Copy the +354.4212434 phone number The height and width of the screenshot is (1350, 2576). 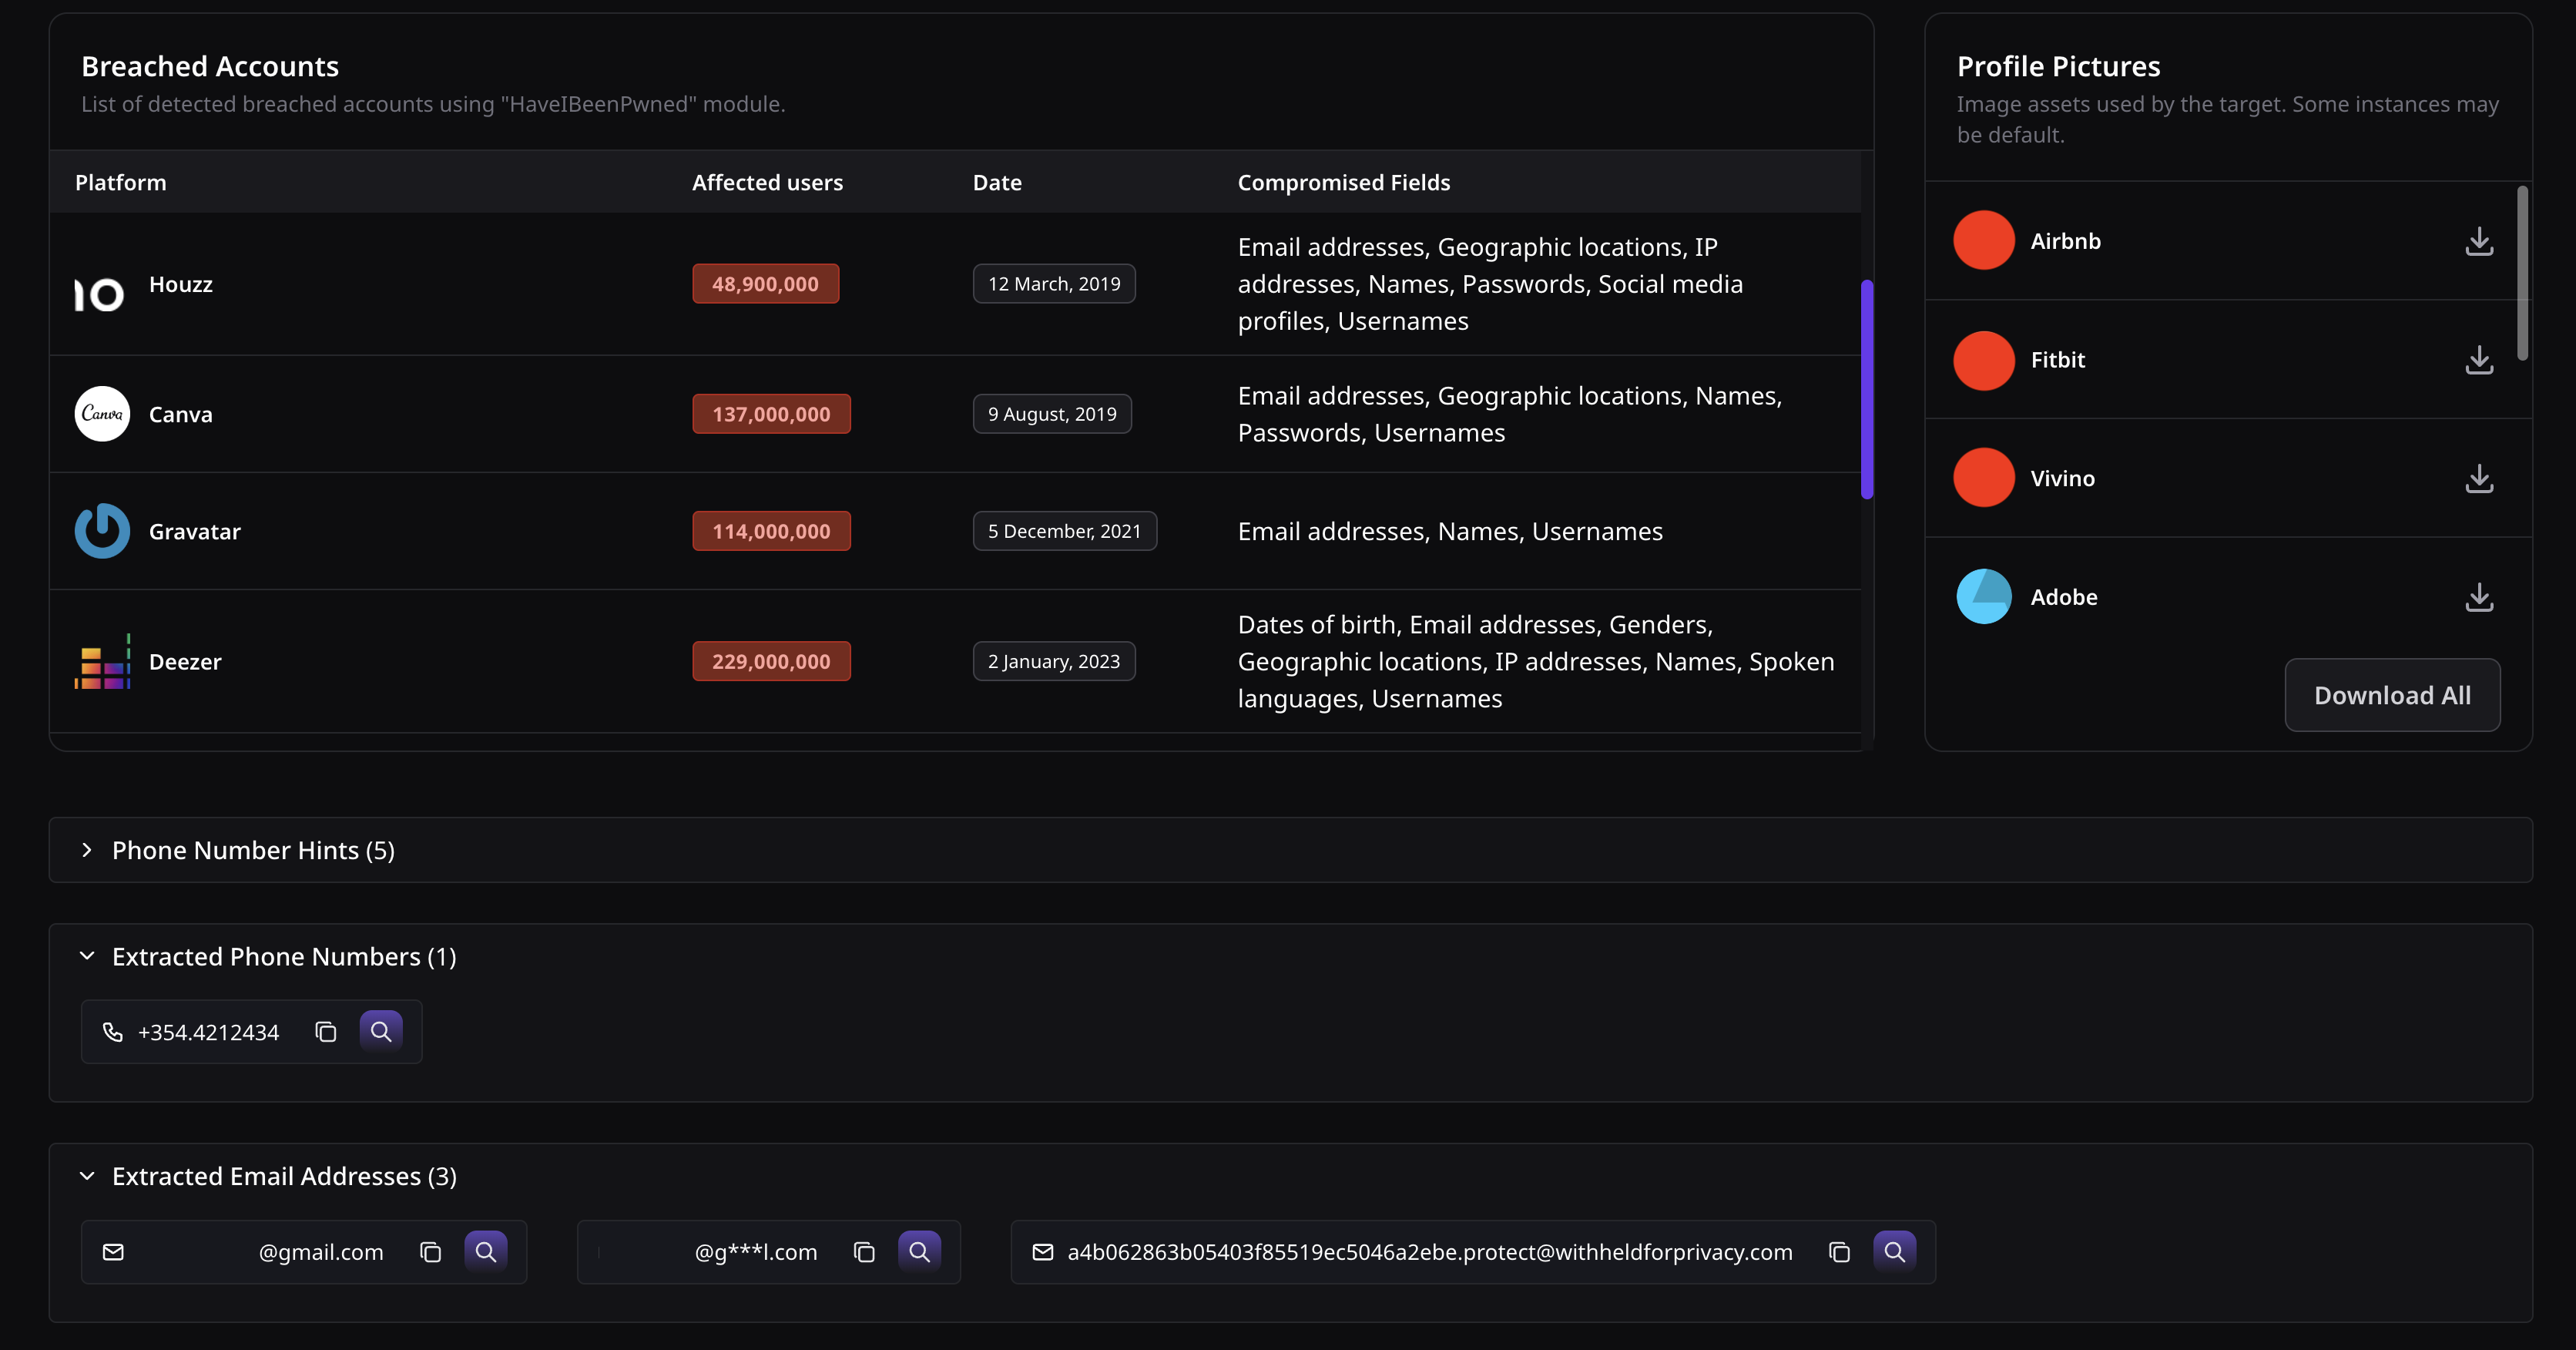click(x=326, y=1032)
